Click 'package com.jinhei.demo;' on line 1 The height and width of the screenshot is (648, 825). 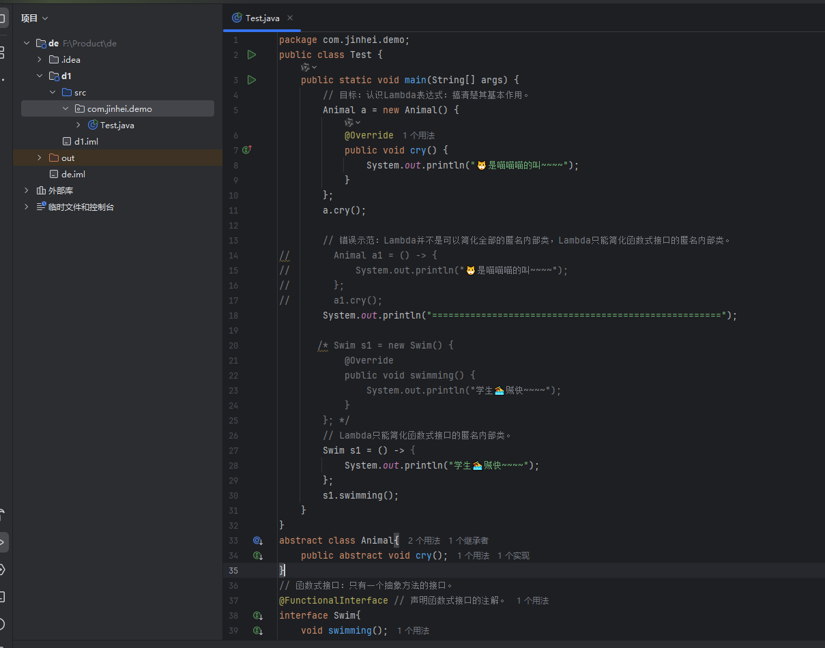[345, 40]
